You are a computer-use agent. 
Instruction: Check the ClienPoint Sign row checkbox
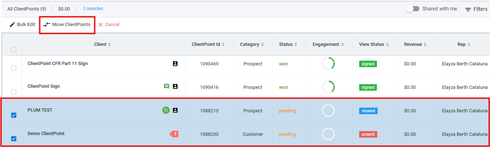click(14, 92)
